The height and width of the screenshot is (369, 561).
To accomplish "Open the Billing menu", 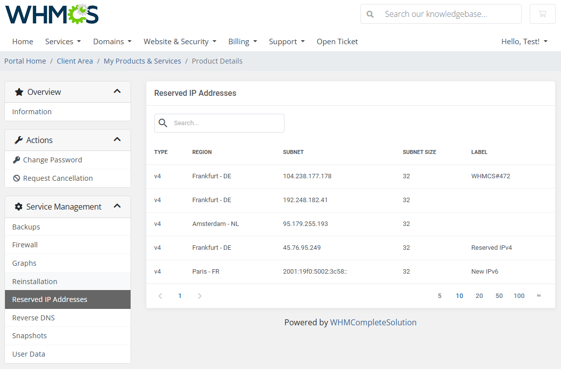I will point(242,42).
